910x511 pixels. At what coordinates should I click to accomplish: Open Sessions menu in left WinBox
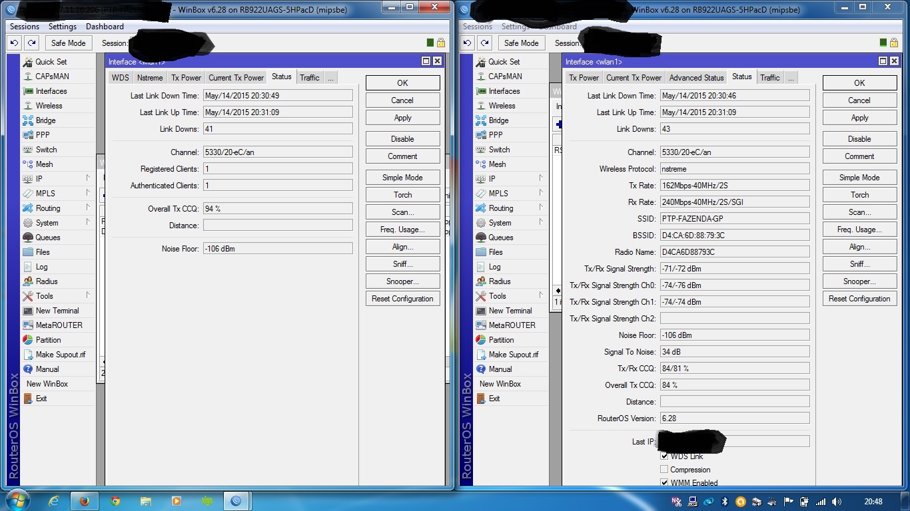[25, 27]
